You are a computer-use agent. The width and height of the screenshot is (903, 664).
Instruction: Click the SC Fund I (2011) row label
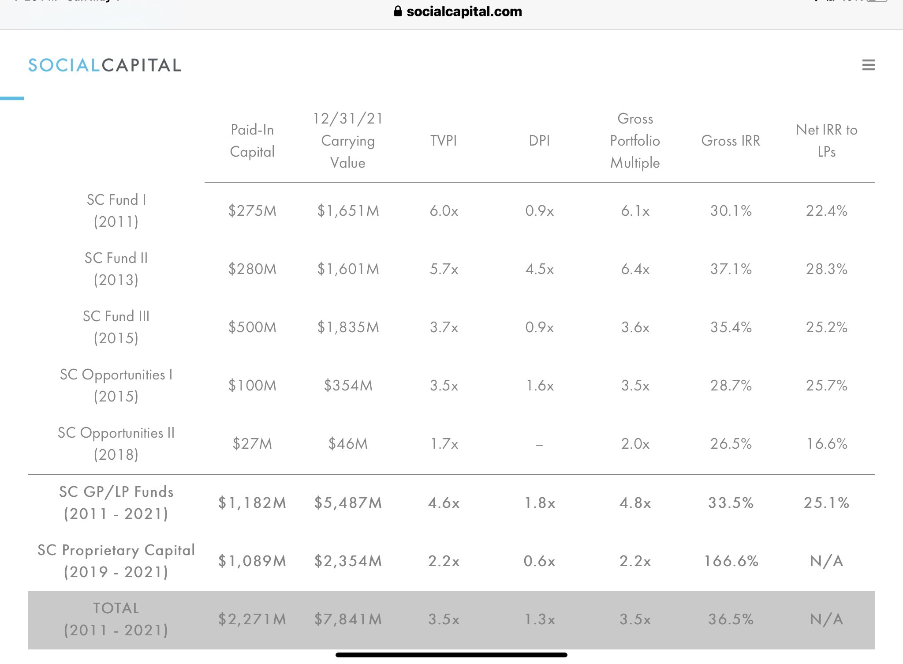click(x=116, y=211)
